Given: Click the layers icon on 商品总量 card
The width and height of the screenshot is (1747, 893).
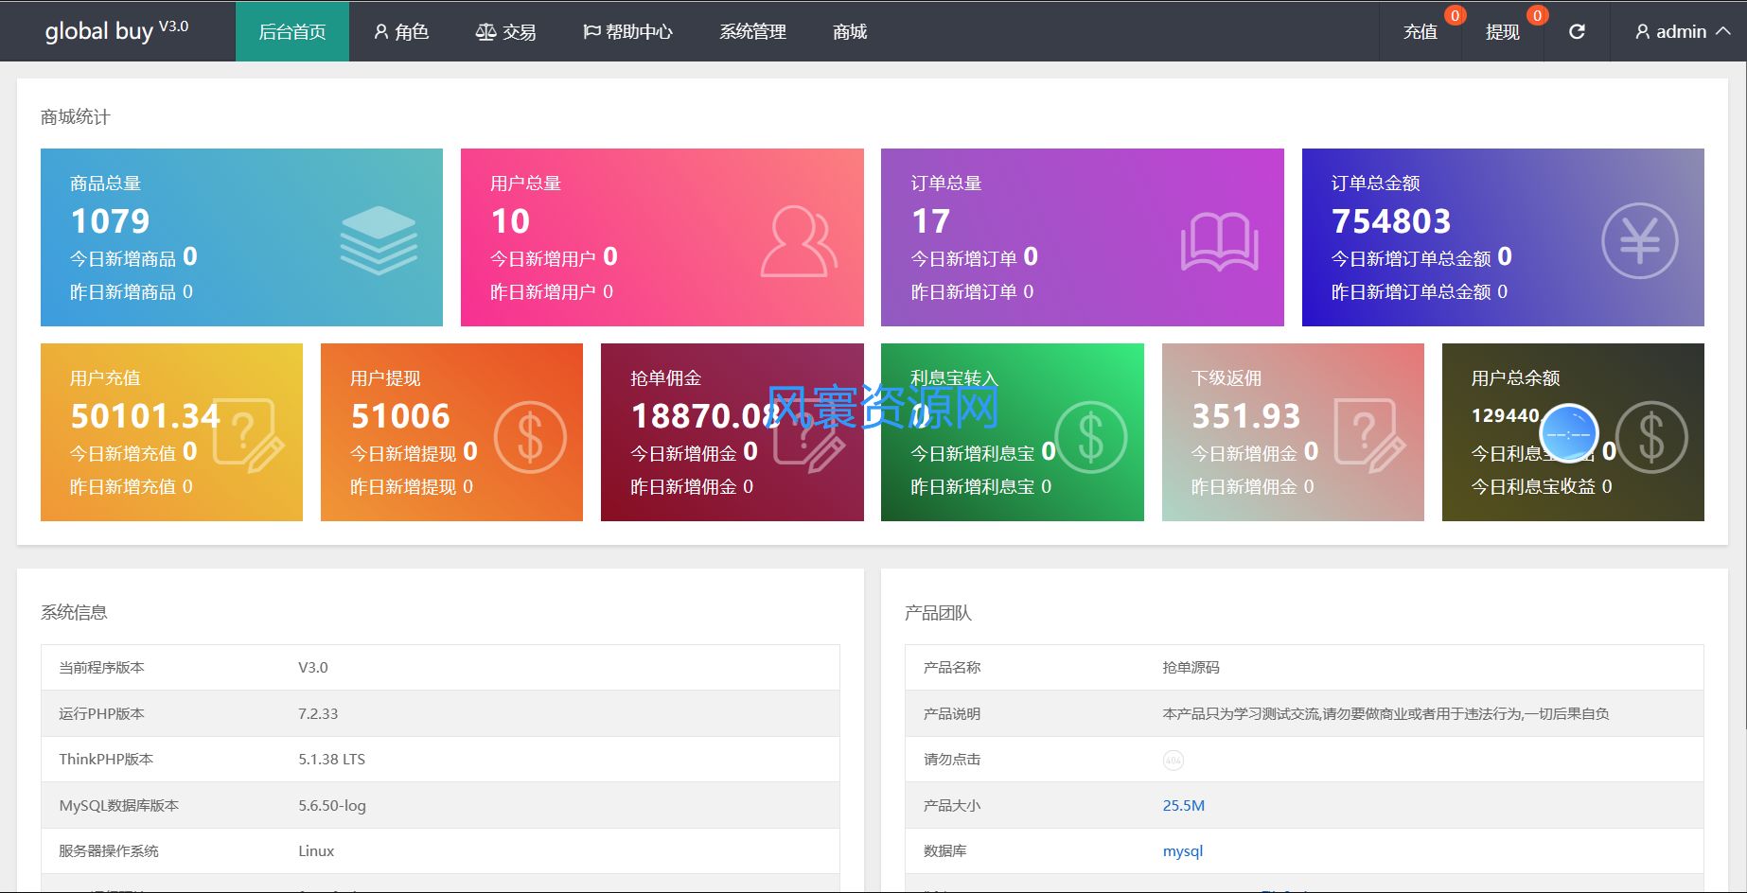Looking at the screenshot, I should (x=379, y=240).
